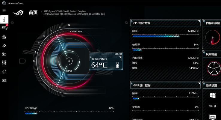Screen dimensions: 221x120
Task: Open News icon in sidebar
Action: click(4, 80)
